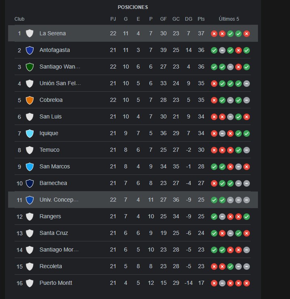
Task: Click La Serena's most recent loss icon
Action: (x=247, y=34)
